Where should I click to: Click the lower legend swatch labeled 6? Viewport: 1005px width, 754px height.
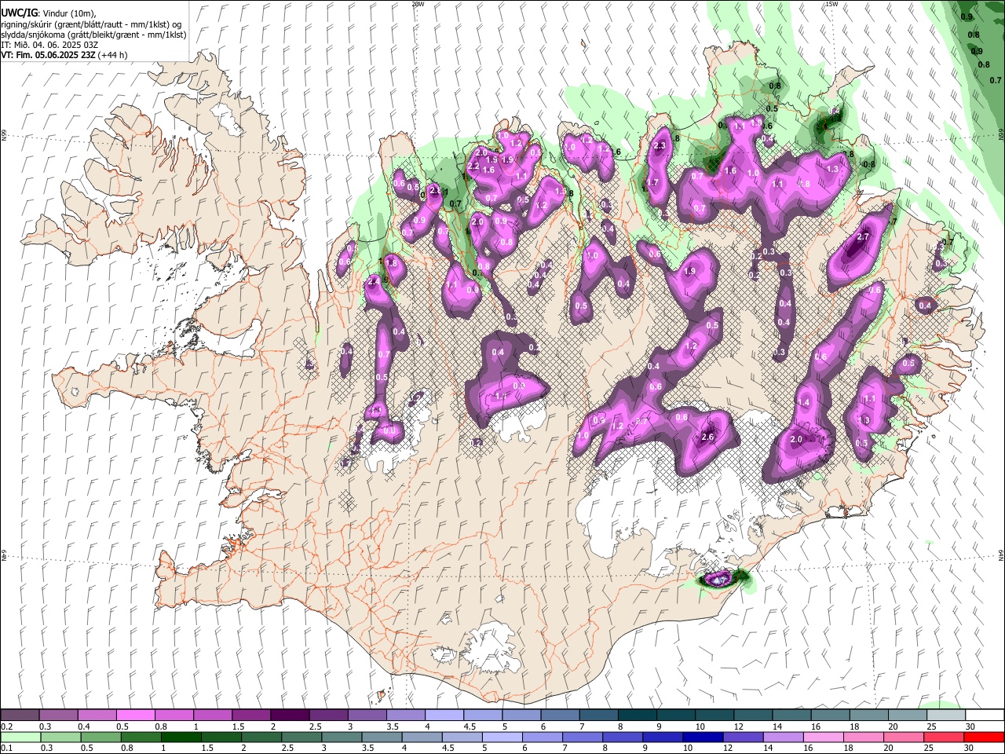tap(542, 737)
